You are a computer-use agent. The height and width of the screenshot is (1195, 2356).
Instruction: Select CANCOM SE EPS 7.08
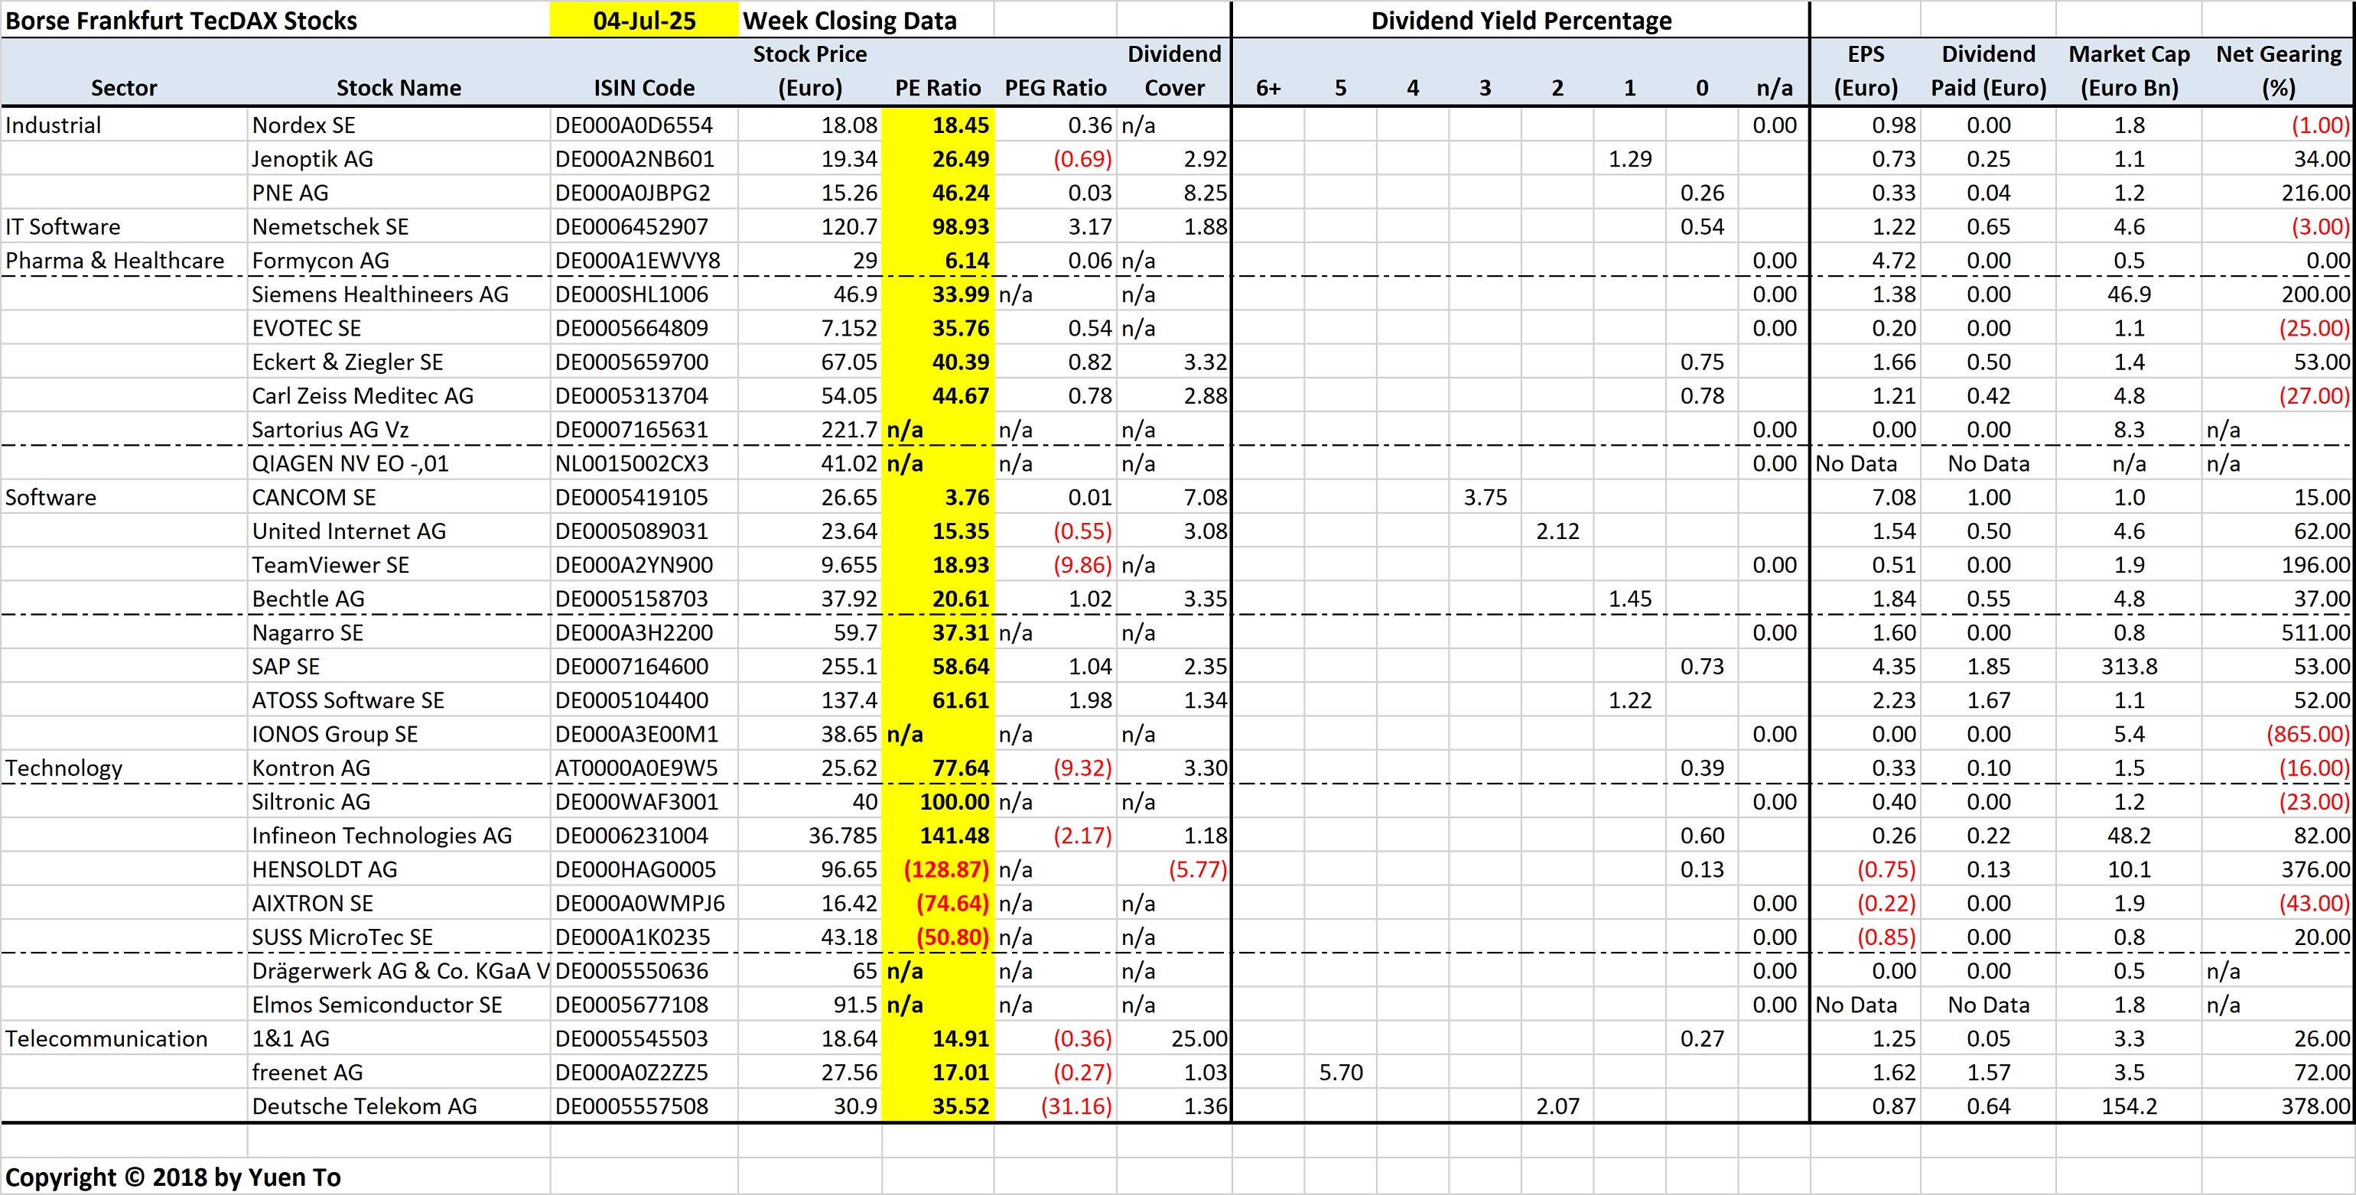coord(1866,498)
